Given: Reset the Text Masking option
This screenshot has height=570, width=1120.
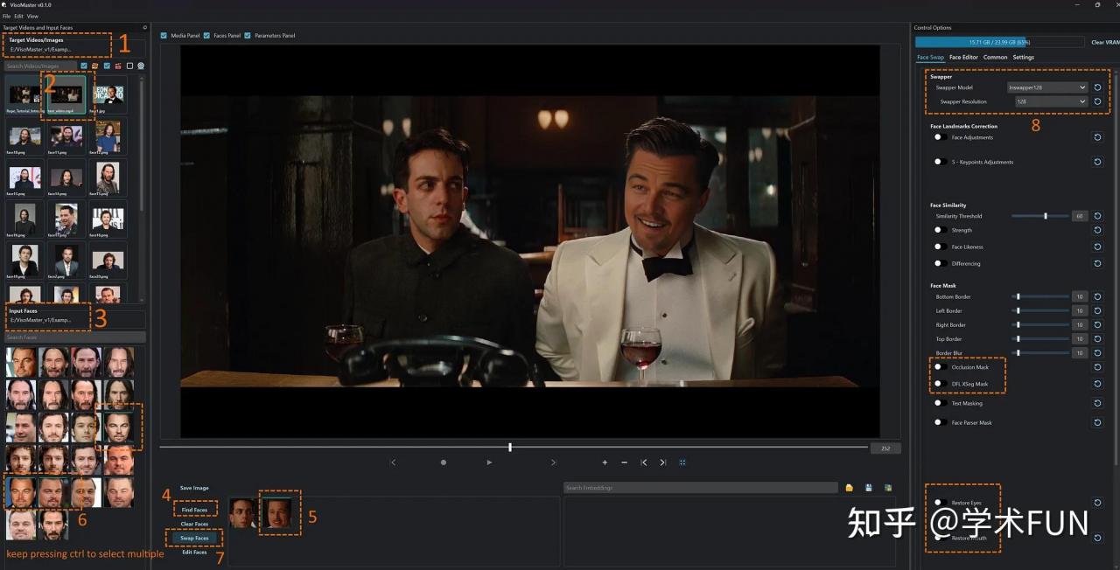Looking at the screenshot, I should pyautogui.click(x=1097, y=403).
